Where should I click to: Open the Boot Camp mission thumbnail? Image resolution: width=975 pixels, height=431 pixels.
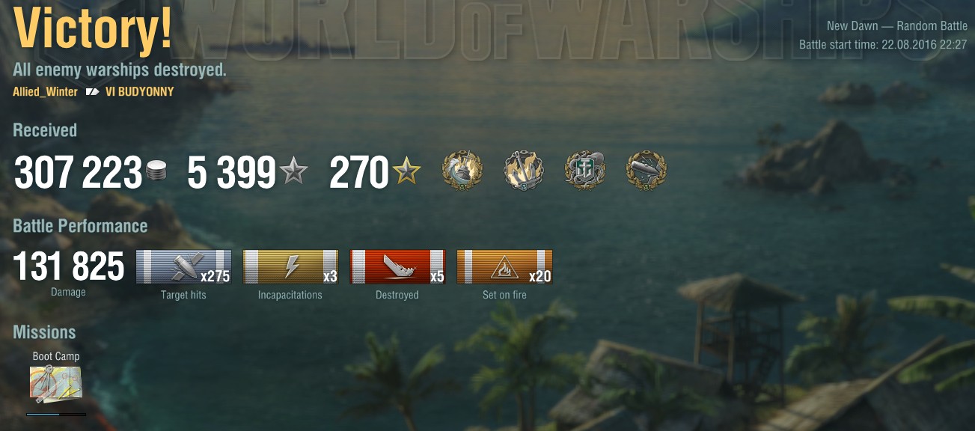(56, 383)
